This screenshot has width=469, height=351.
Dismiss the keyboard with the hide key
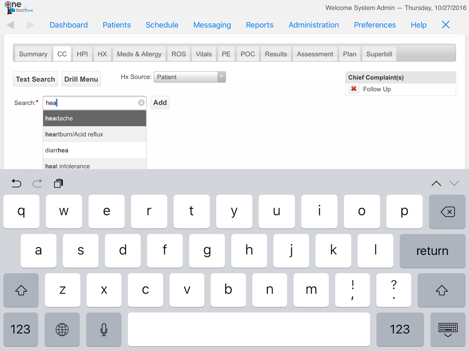tap(447, 330)
